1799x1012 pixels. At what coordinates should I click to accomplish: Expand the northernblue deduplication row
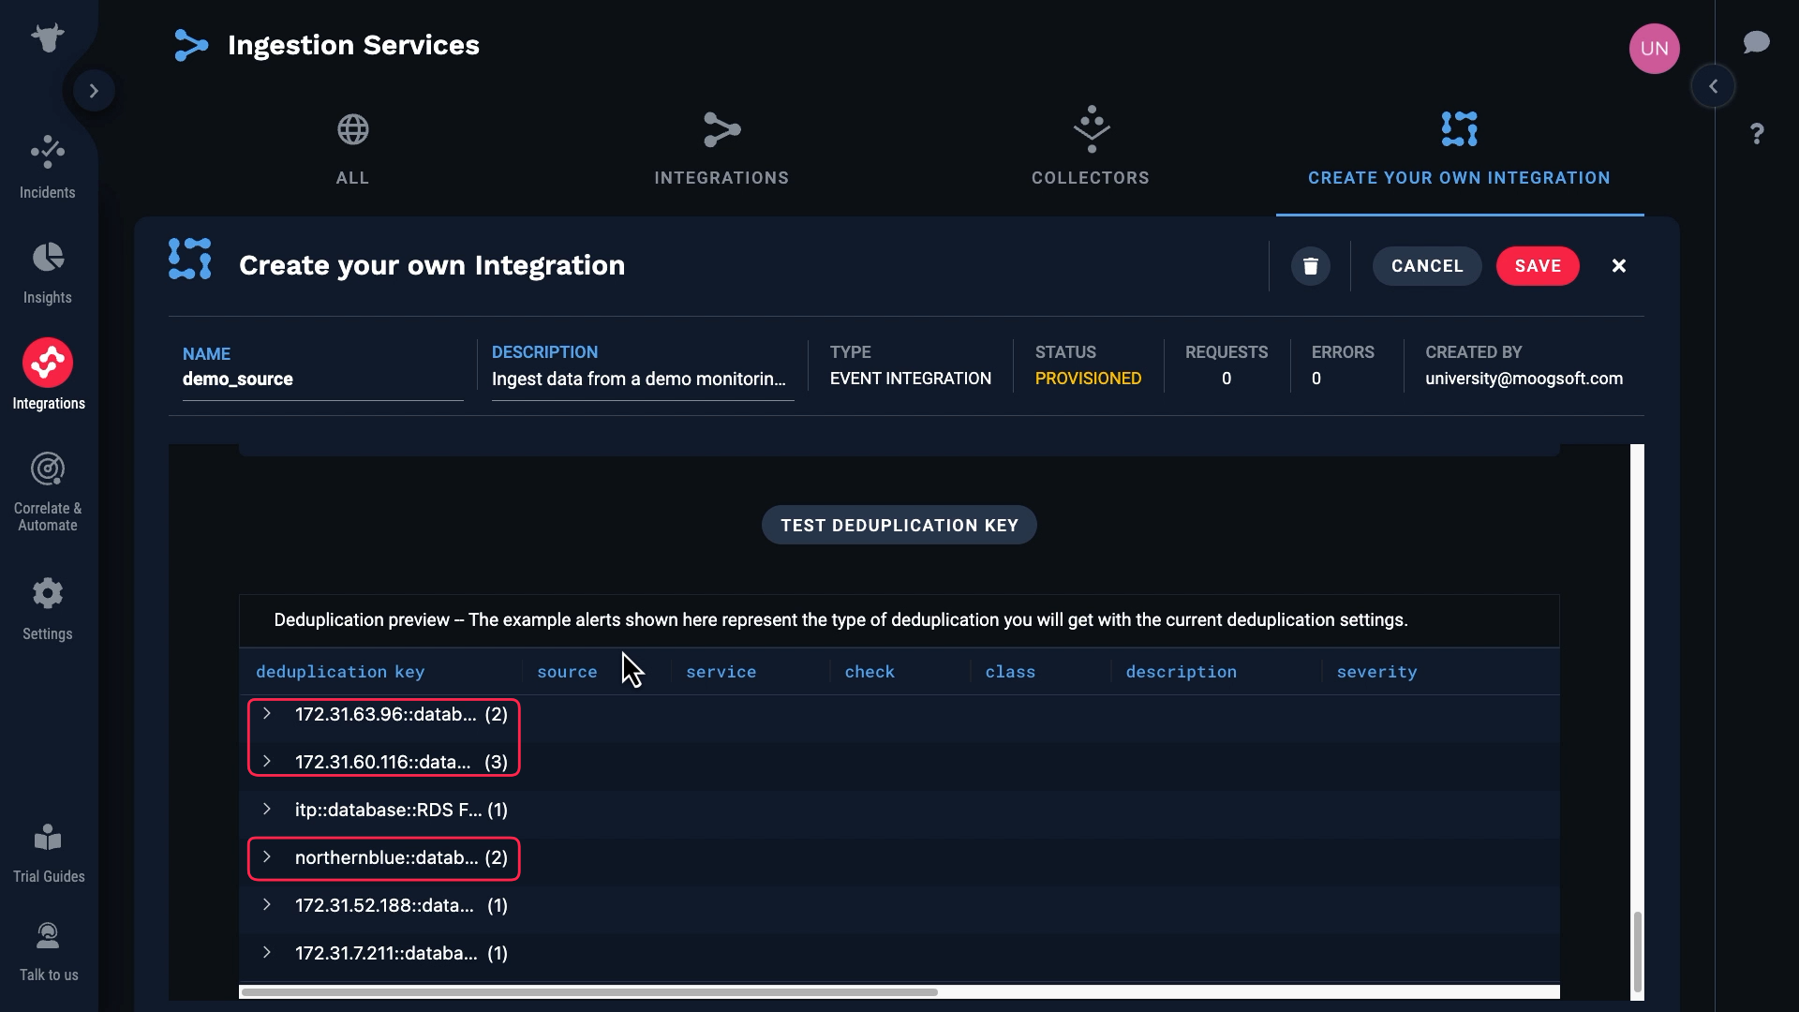(x=267, y=857)
